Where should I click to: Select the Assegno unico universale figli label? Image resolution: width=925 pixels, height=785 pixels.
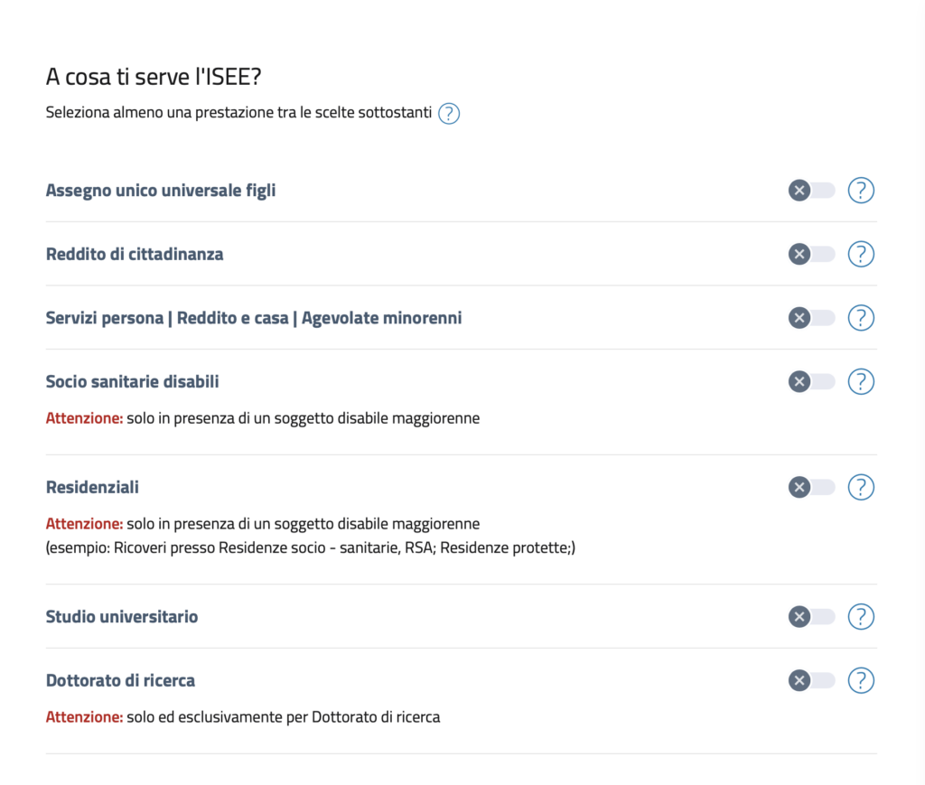[160, 191]
